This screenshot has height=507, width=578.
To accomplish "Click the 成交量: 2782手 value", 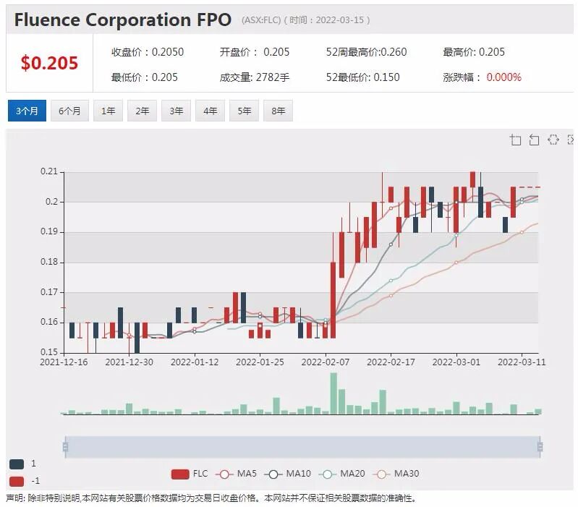I will point(255,77).
